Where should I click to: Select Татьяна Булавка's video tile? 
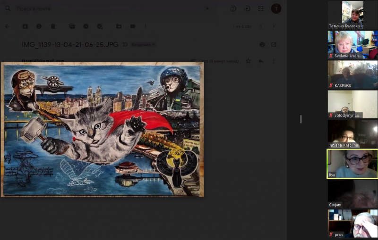pyautogui.click(x=352, y=15)
